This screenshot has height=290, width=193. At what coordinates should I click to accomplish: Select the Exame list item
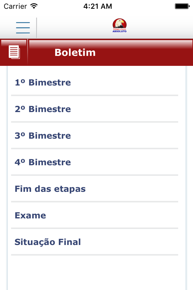click(95, 215)
